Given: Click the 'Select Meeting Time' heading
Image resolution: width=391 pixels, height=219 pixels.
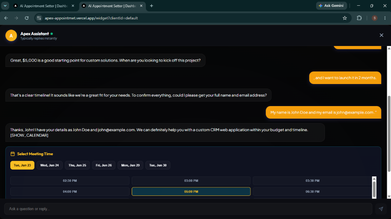Looking at the screenshot, I should pyautogui.click(x=35, y=154).
